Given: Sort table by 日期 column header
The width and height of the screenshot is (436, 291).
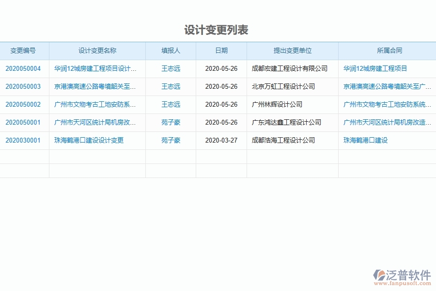Looking at the screenshot, I should [x=221, y=50].
